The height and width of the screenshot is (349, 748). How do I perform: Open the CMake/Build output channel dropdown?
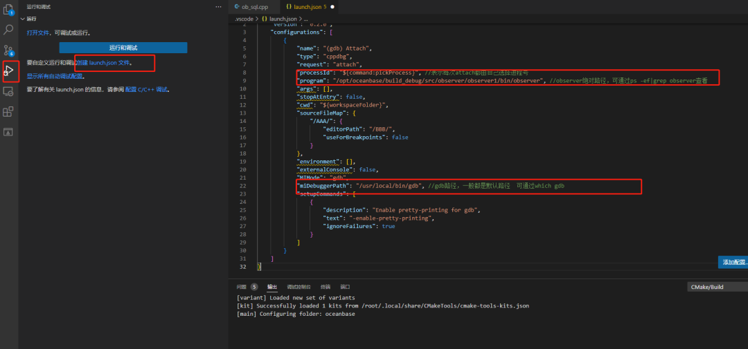(x=717, y=287)
